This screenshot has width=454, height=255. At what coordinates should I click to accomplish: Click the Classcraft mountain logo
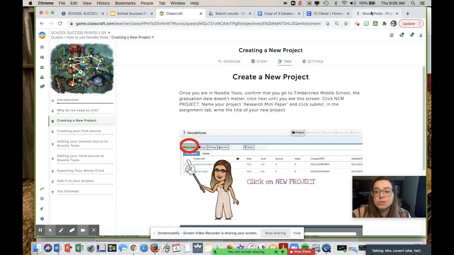click(42, 35)
